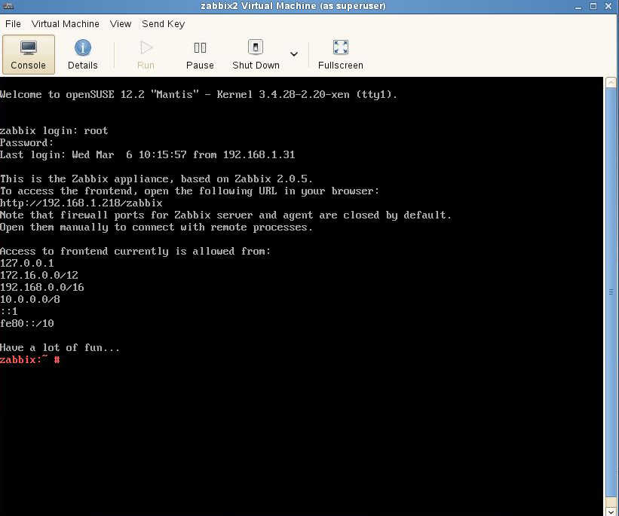This screenshot has height=516, width=619.
Task: Click the scrollbar up arrow
Action: [x=611, y=82]
